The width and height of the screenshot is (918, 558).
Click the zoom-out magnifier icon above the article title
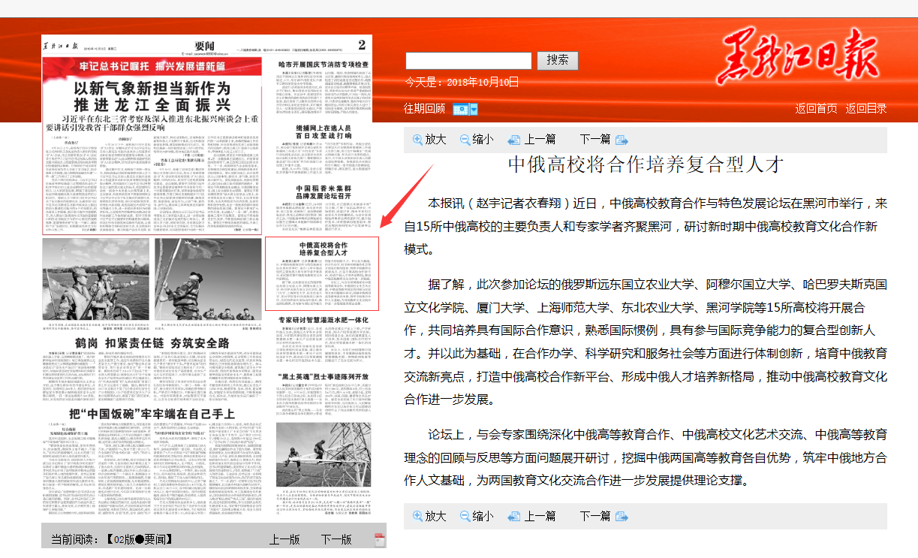tap(465, 140)
